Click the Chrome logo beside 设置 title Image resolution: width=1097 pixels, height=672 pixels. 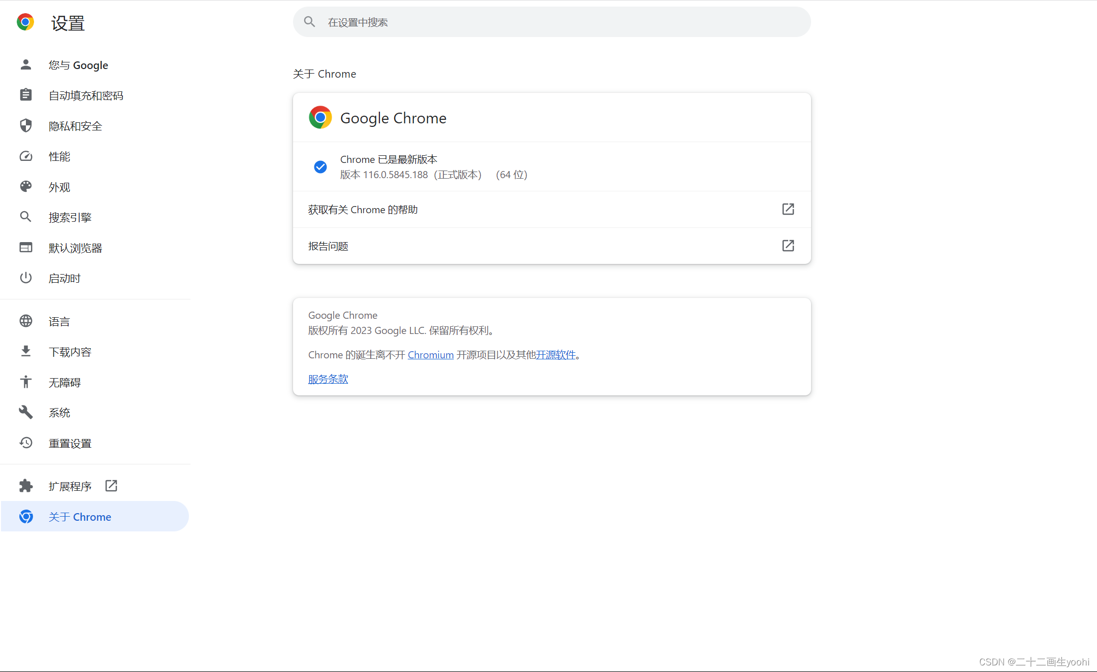pos(25,22)
